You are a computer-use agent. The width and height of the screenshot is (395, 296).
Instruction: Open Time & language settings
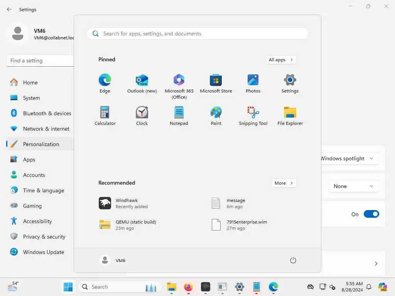click(40, 190)
